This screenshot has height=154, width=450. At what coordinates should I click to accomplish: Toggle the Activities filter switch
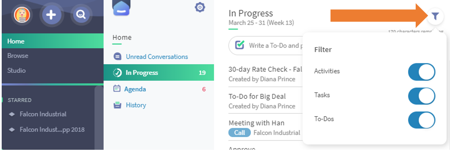click(x=422, y=72)
